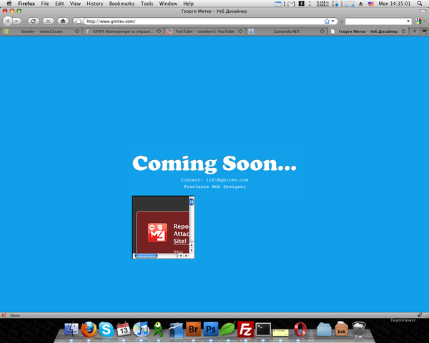429x343 pixels.
Task: Go to the Firefox home page button
Action: 63,21
